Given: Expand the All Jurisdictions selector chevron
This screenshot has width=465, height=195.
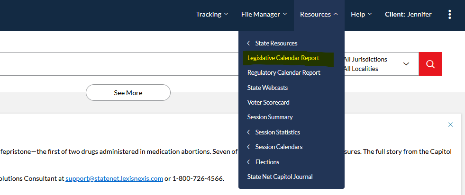Looking at the screenshot, I should [x=406, y=64].
